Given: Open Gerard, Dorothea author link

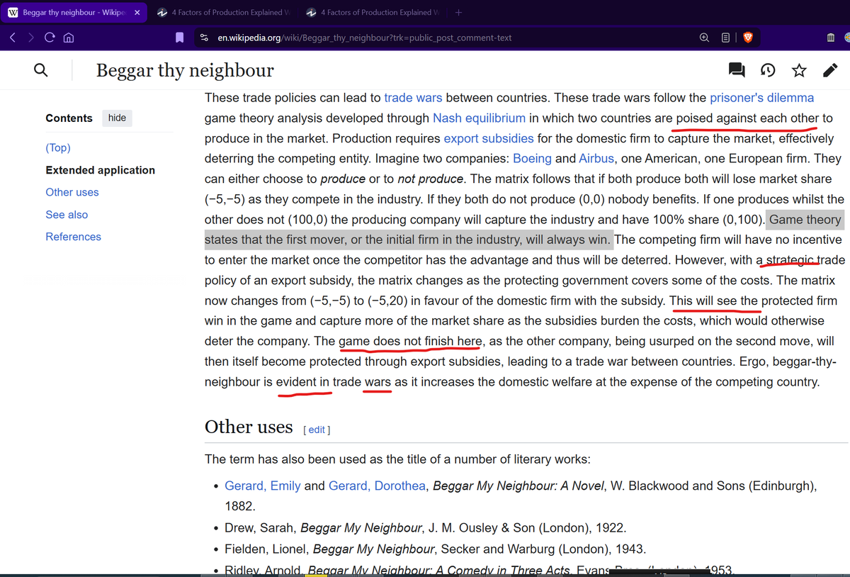Looking at the screenshot, I should point(377,486).
